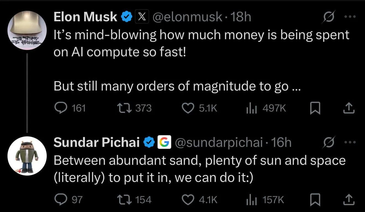Click the X affiliation badge next to Elon Musk
The image size is (365, 212).
(142, 17)
